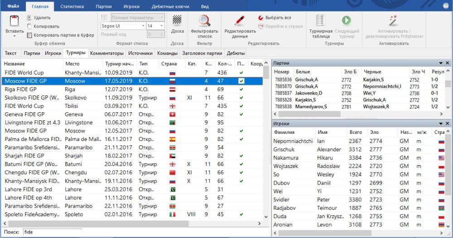Click the Поиск field containing fide
The image size is (453, 238).
coord(52,232)
